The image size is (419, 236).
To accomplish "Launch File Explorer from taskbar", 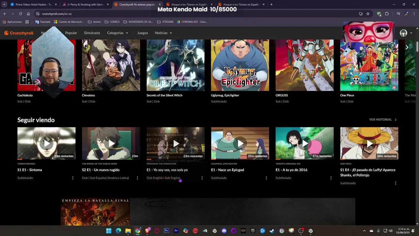I will tap(128, 231).
